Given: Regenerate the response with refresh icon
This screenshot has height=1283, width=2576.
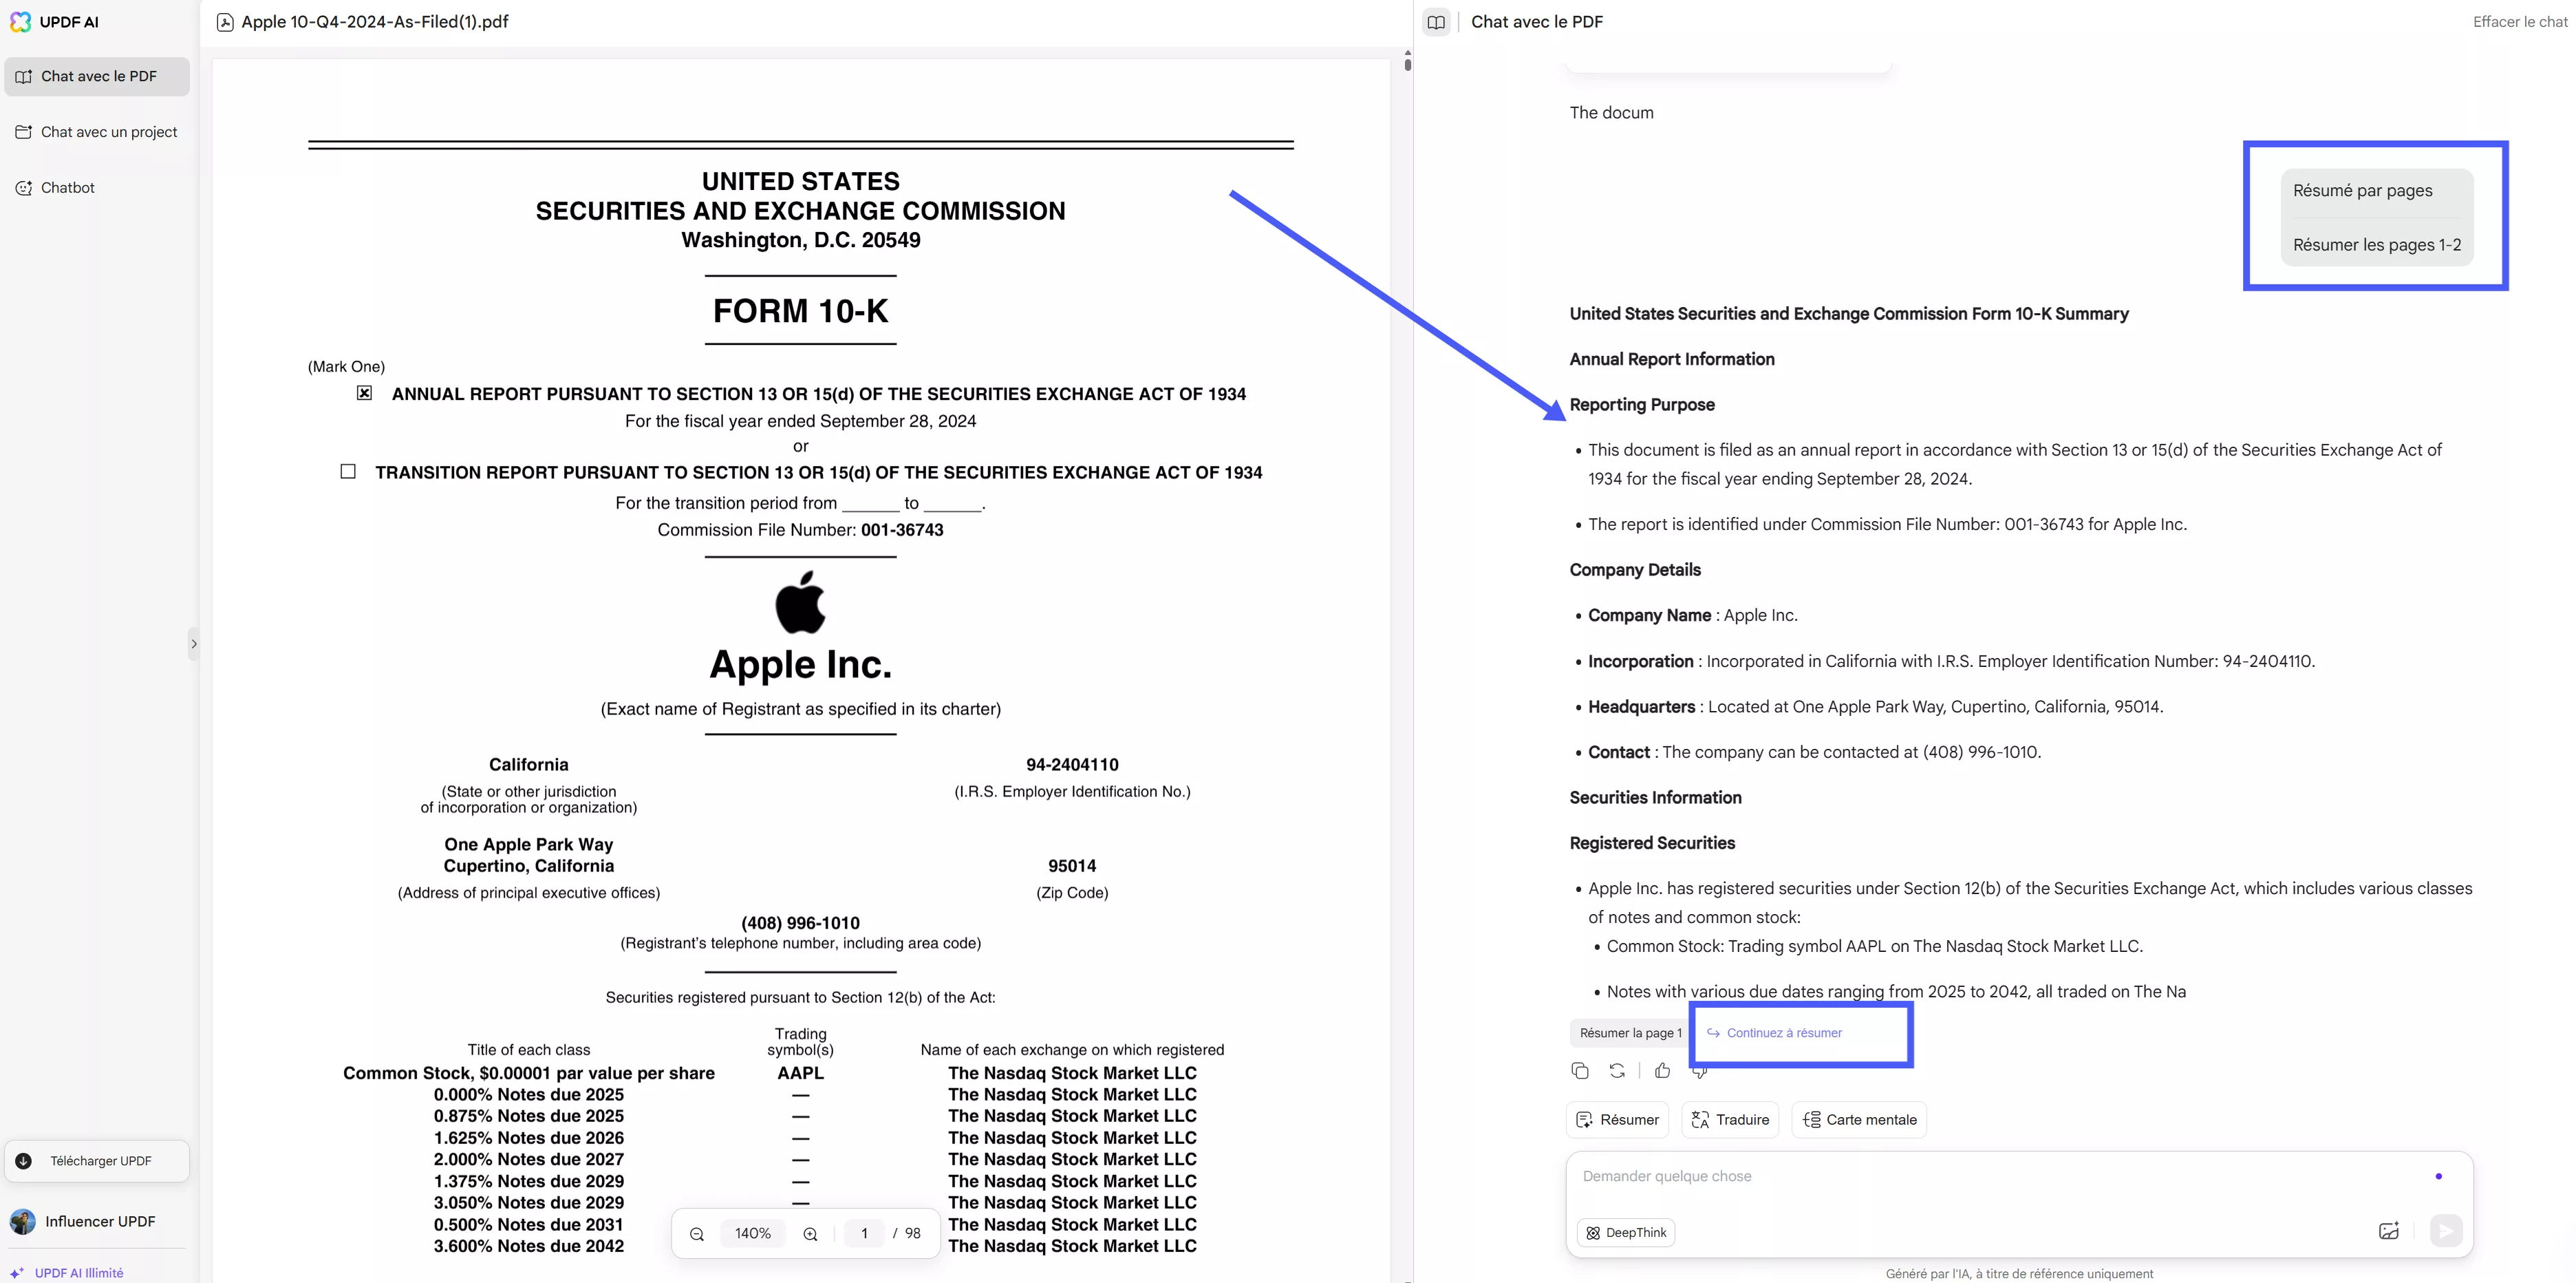Looking at the screenshot, I should (1617, 1071).
